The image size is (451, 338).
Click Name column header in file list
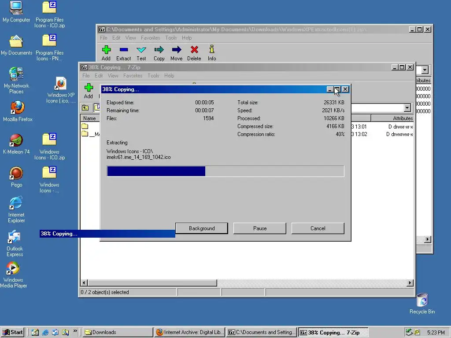90,118
